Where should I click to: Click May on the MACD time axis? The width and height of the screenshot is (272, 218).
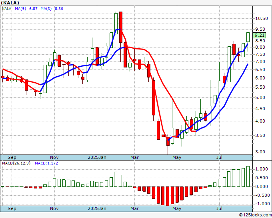177,208
